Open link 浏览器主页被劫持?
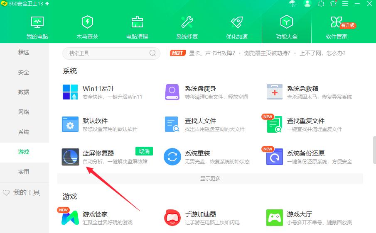 267,53
